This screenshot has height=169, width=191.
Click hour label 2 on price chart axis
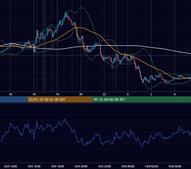(x=151, y=94)
